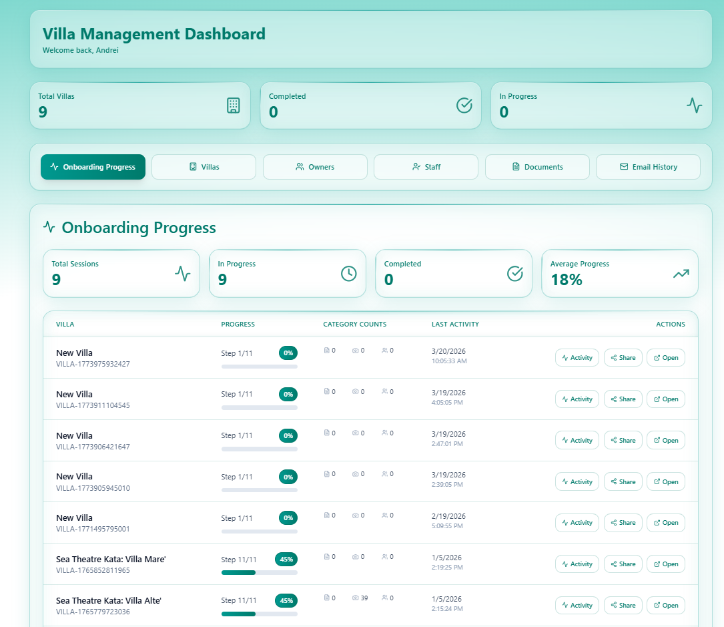
Task: Click the LAST ACTIVITY column header
Action: coord(455,324)
